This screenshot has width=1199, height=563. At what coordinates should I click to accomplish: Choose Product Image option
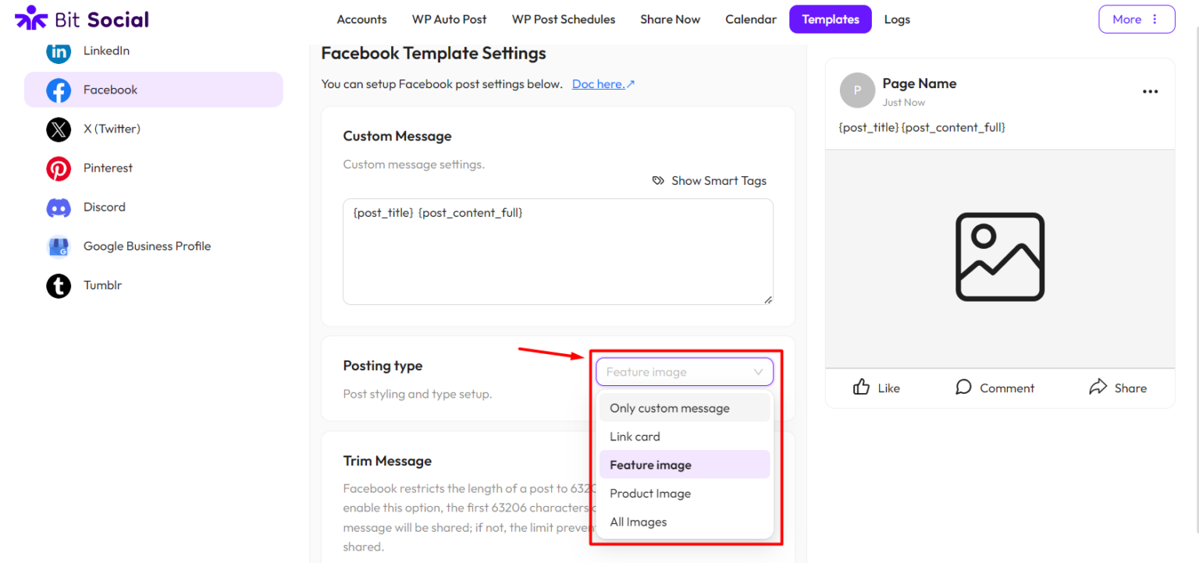tap(685, 494)
